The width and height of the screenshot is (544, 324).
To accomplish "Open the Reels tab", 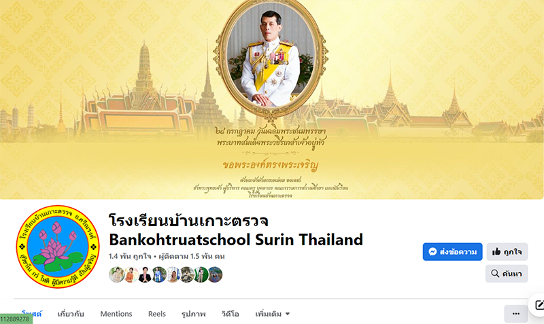I will [157, 314].
